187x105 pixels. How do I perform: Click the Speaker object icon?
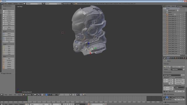point(4,66)
